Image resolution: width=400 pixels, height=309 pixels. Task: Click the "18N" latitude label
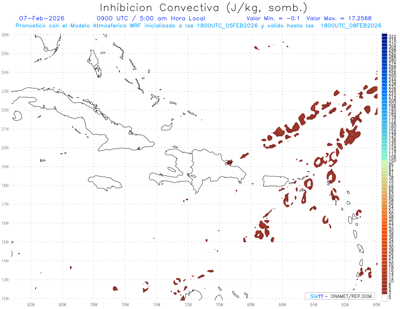click(x=5, y=185)
